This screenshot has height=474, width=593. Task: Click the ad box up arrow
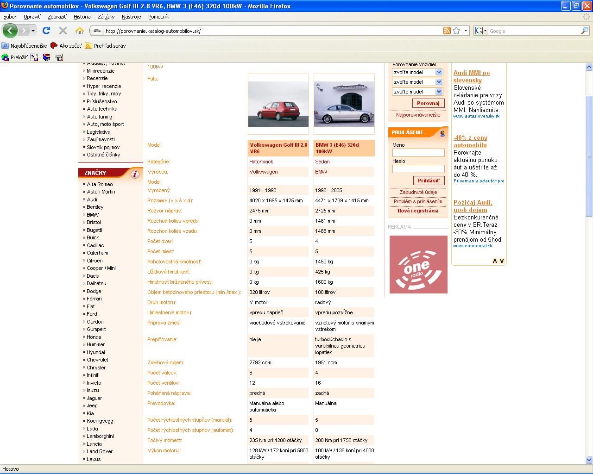494,261
